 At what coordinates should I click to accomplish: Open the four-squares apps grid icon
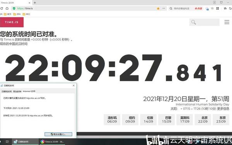click(217, 9)
